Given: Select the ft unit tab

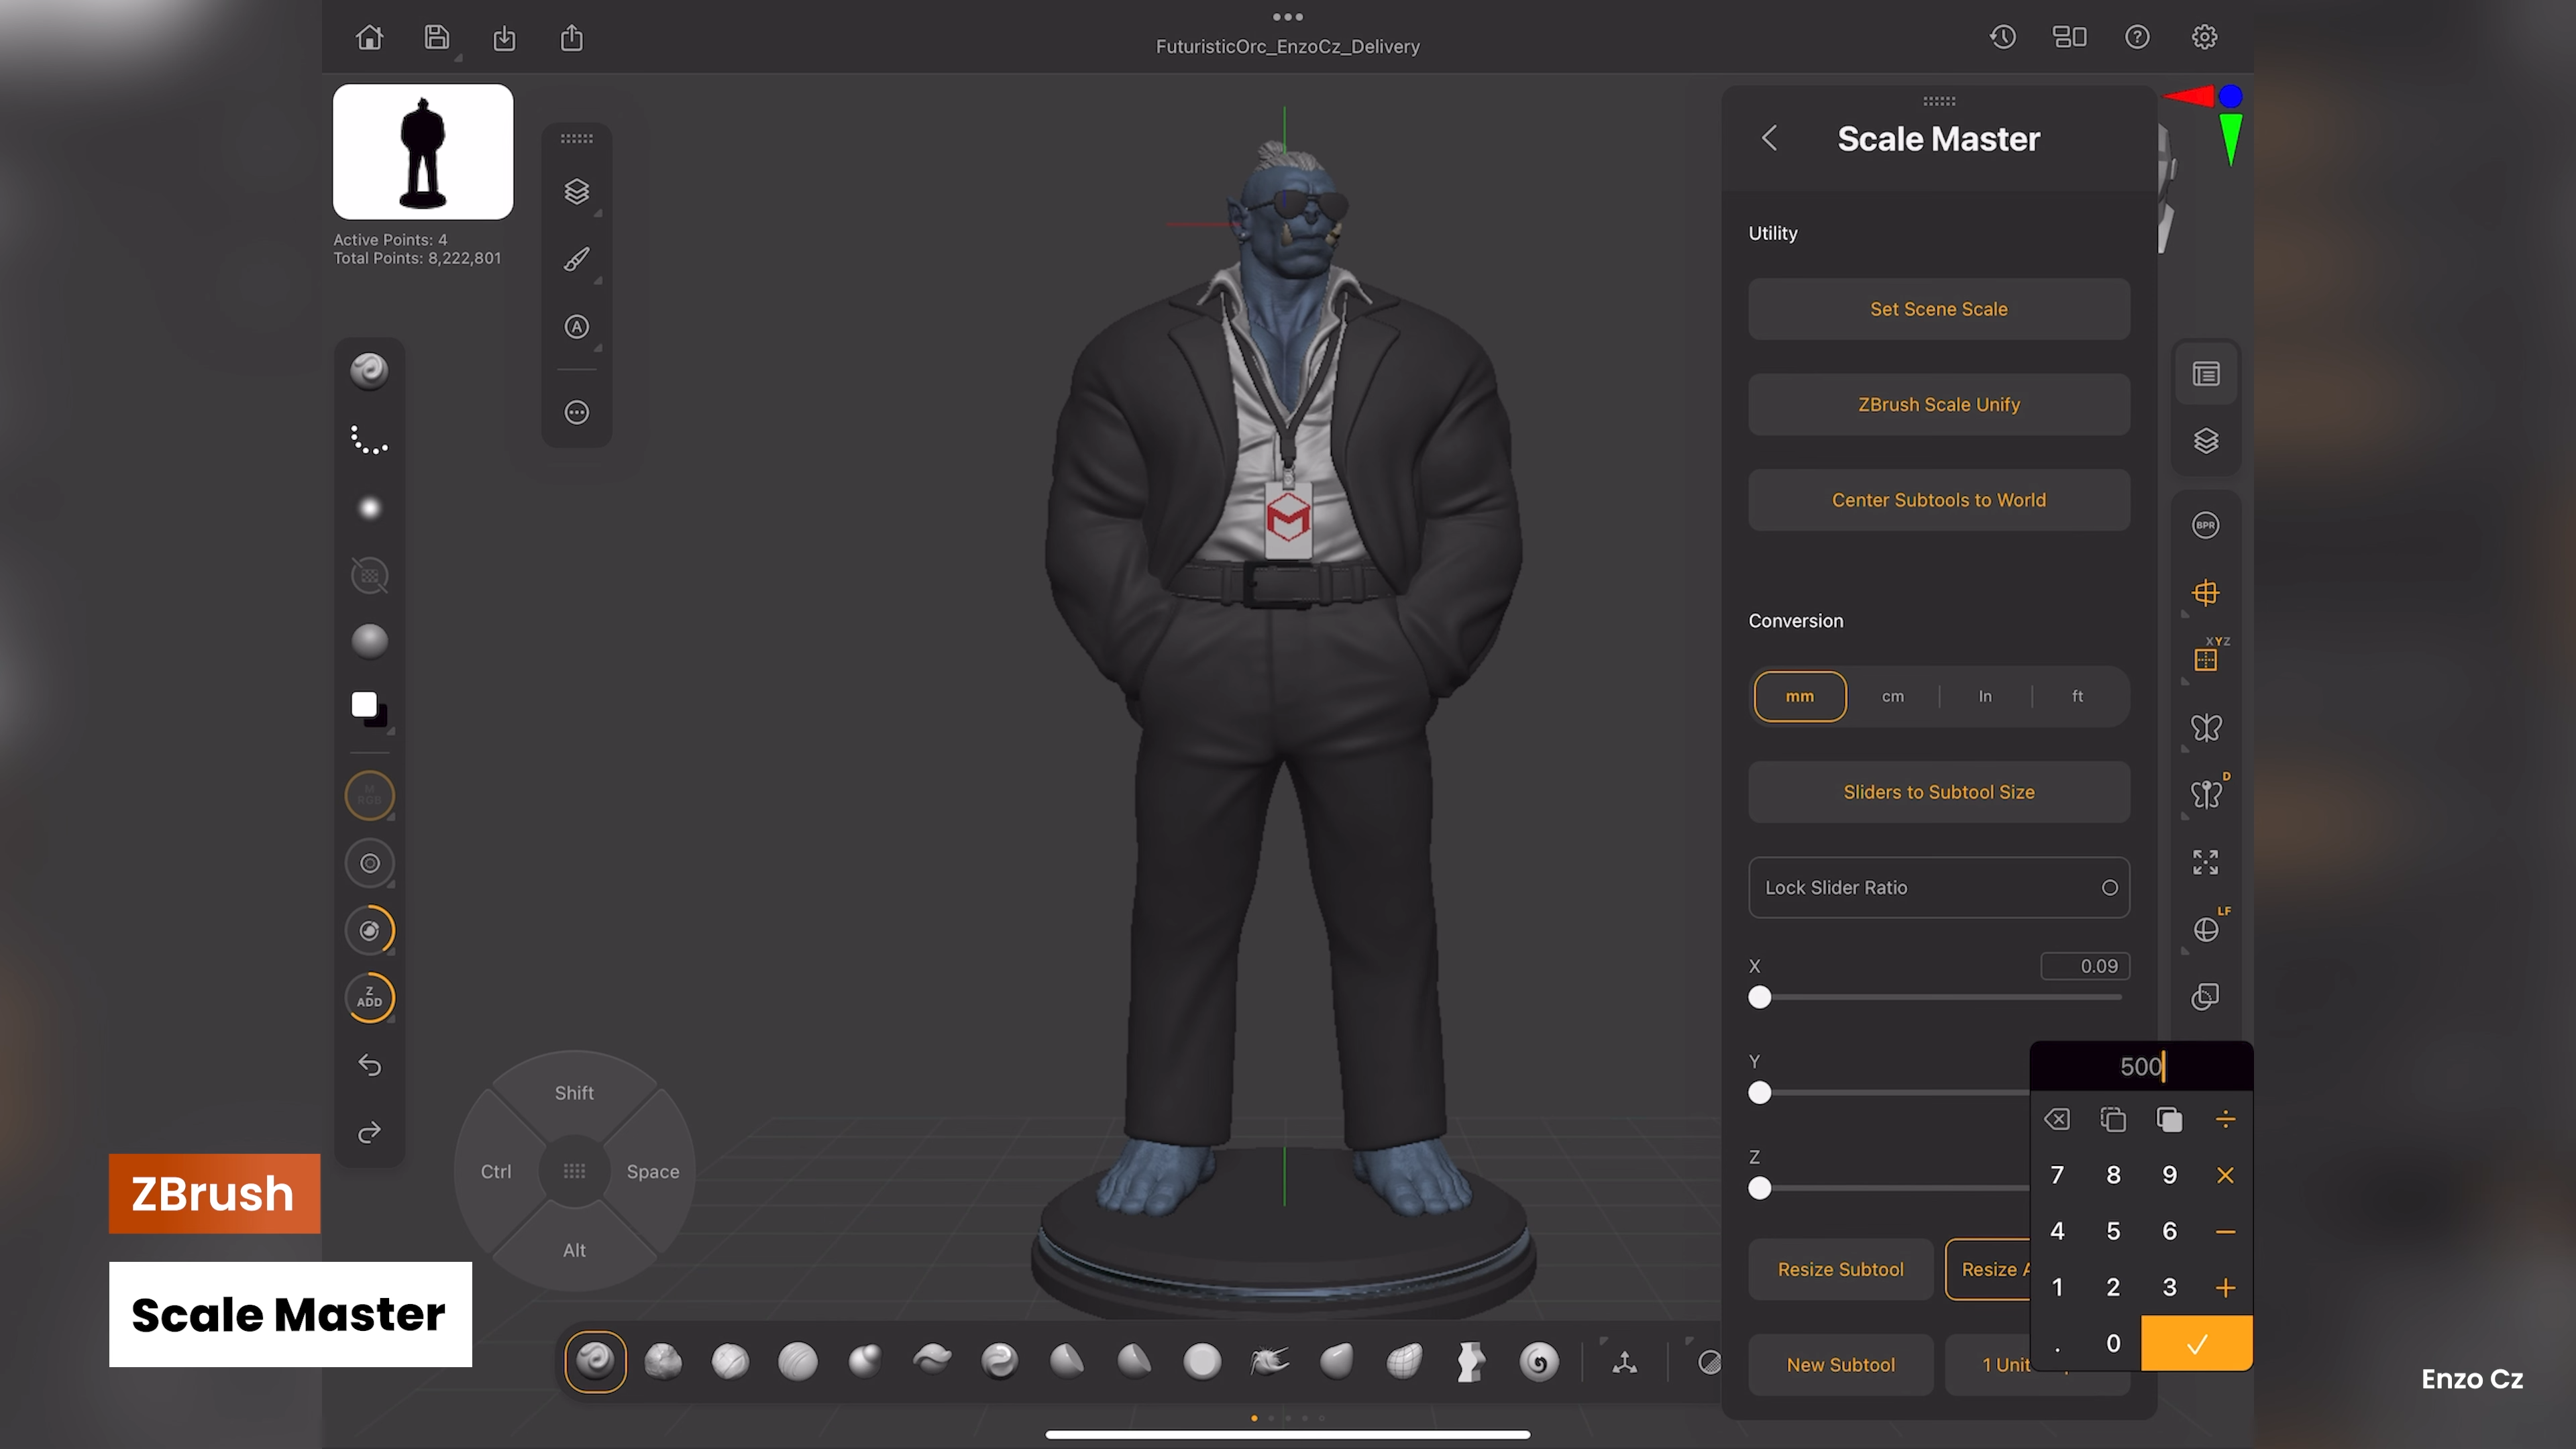Looking at the screenshot, I should pos(2077,697).
